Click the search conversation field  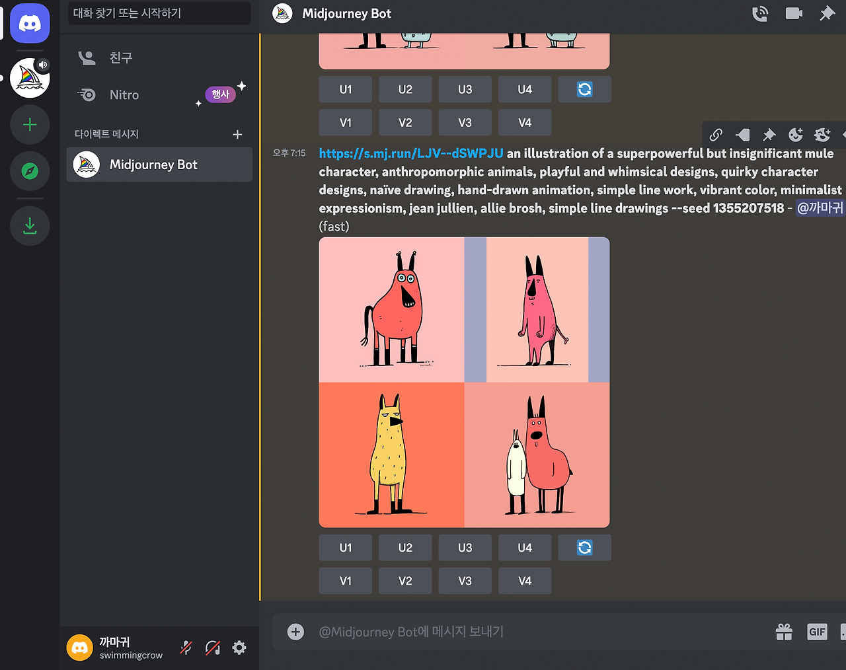(x=159, y=13)
